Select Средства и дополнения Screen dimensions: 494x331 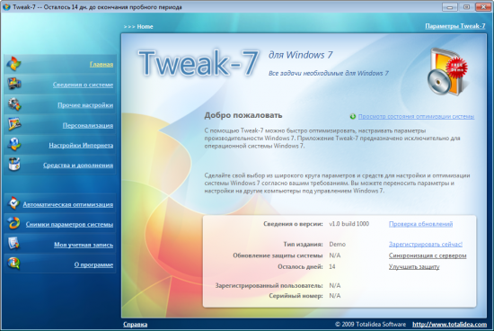pyautogui.click(x=78, y=165)
